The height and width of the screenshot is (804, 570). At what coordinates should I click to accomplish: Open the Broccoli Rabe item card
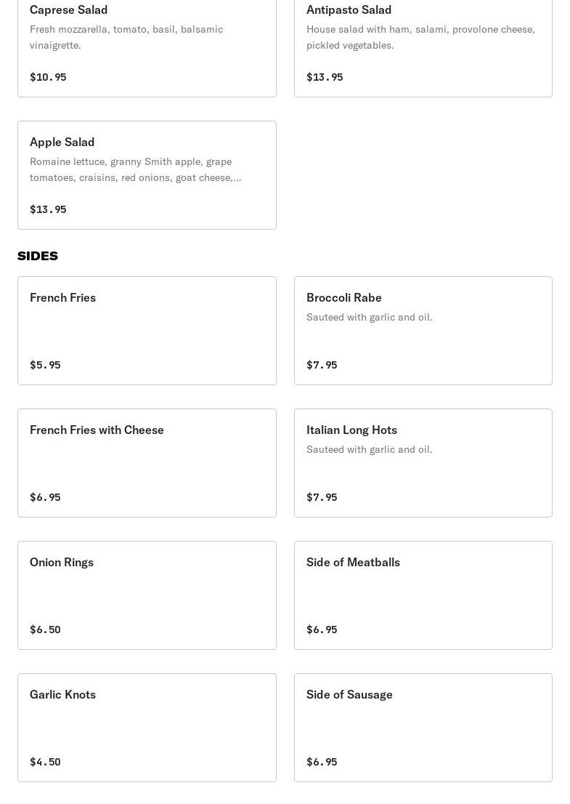[x=423, y=331]
